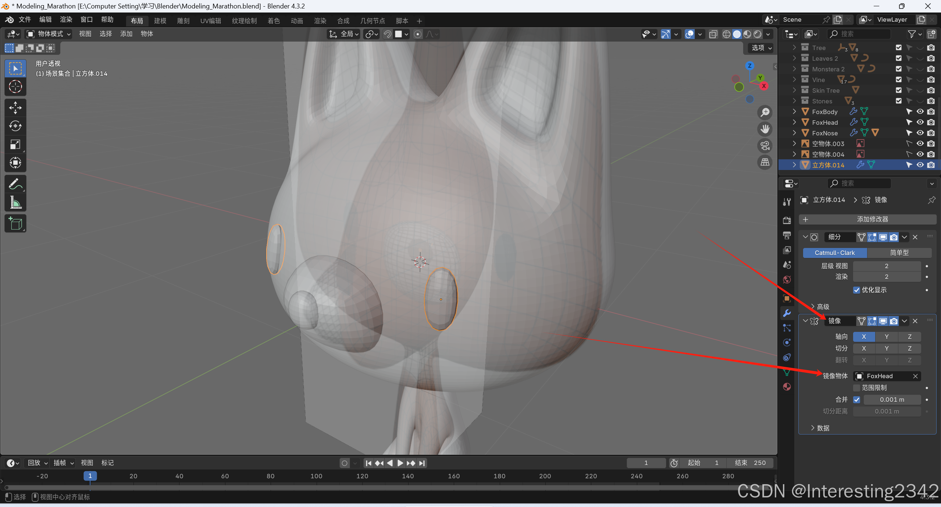Select the Simple (简单型) subdivision type
This screenshot has width=941, height=507.
click(x=899, y=253)
